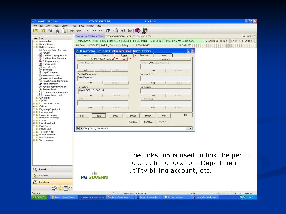The width and height of the screenshot is (286, 214).
Task: Open Govern Presentation taskbar item
Action: coord(120,197)
